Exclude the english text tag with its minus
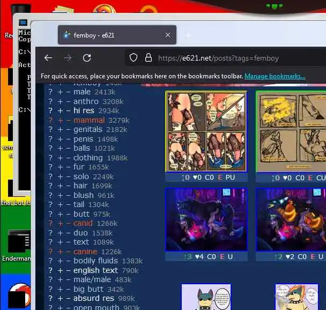Screen dimensions: 326x310 pos(69,270)
